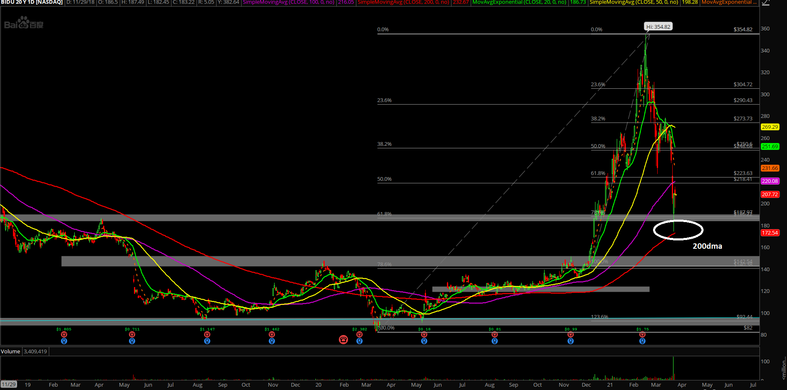Click the blue lightbulb icon under $0.99

570,341
